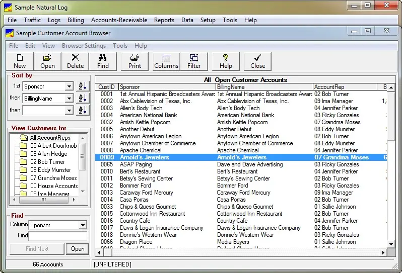
Task: Open the Columns toolbar icon
Action: (166, 58)
